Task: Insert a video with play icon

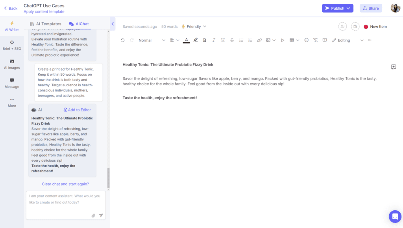Action: pyautogui.click(x=283, y=40)
